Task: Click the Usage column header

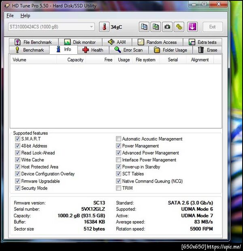Action: click(124, 60)
